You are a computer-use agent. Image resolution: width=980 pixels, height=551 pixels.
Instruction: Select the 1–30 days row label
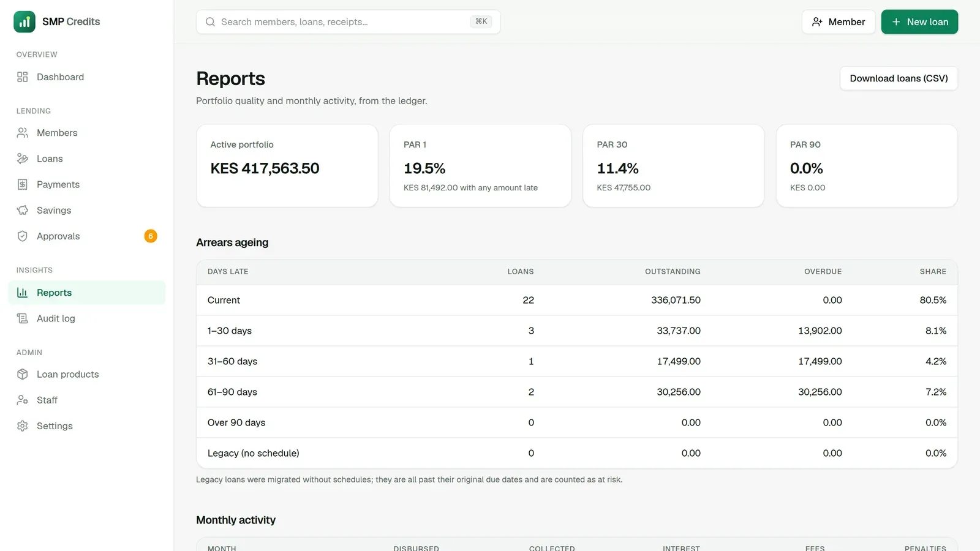point(230,331)
